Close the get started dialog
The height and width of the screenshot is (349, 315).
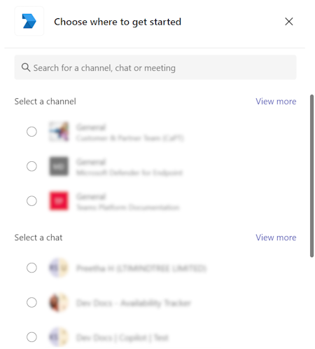tap(289, 22)
